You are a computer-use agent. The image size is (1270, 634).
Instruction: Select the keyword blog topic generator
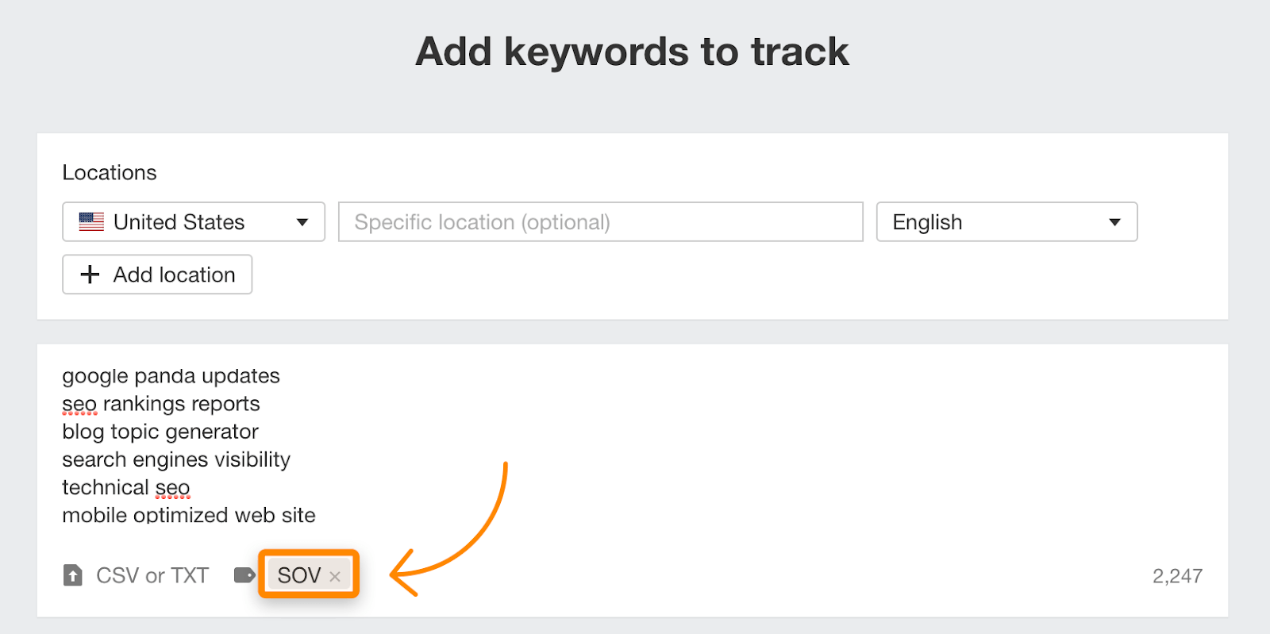point(160,431)
